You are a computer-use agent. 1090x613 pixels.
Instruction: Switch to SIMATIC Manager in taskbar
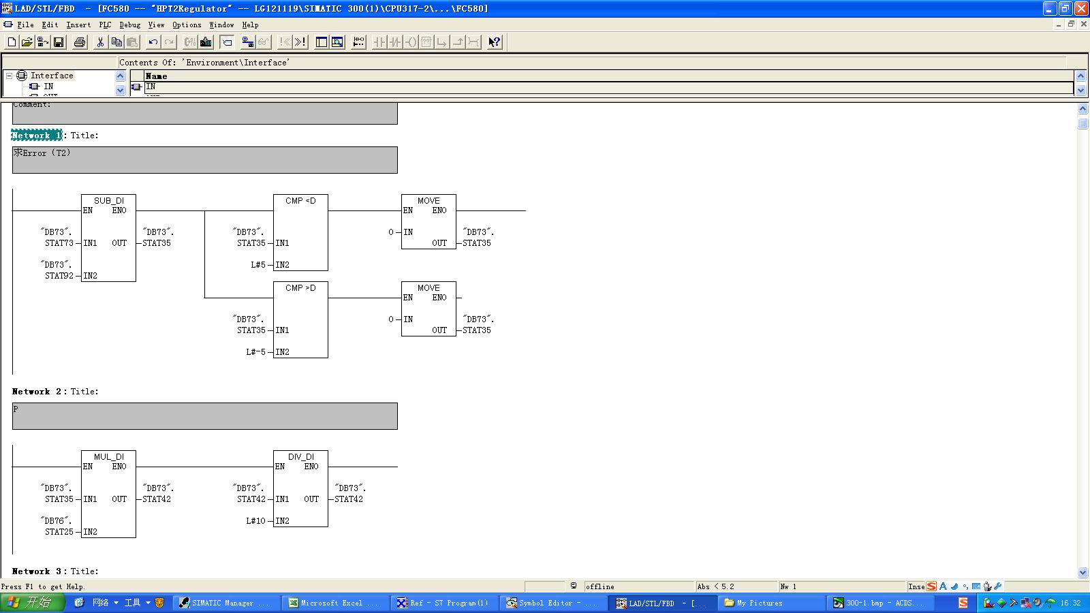click(x=224, y=603)
